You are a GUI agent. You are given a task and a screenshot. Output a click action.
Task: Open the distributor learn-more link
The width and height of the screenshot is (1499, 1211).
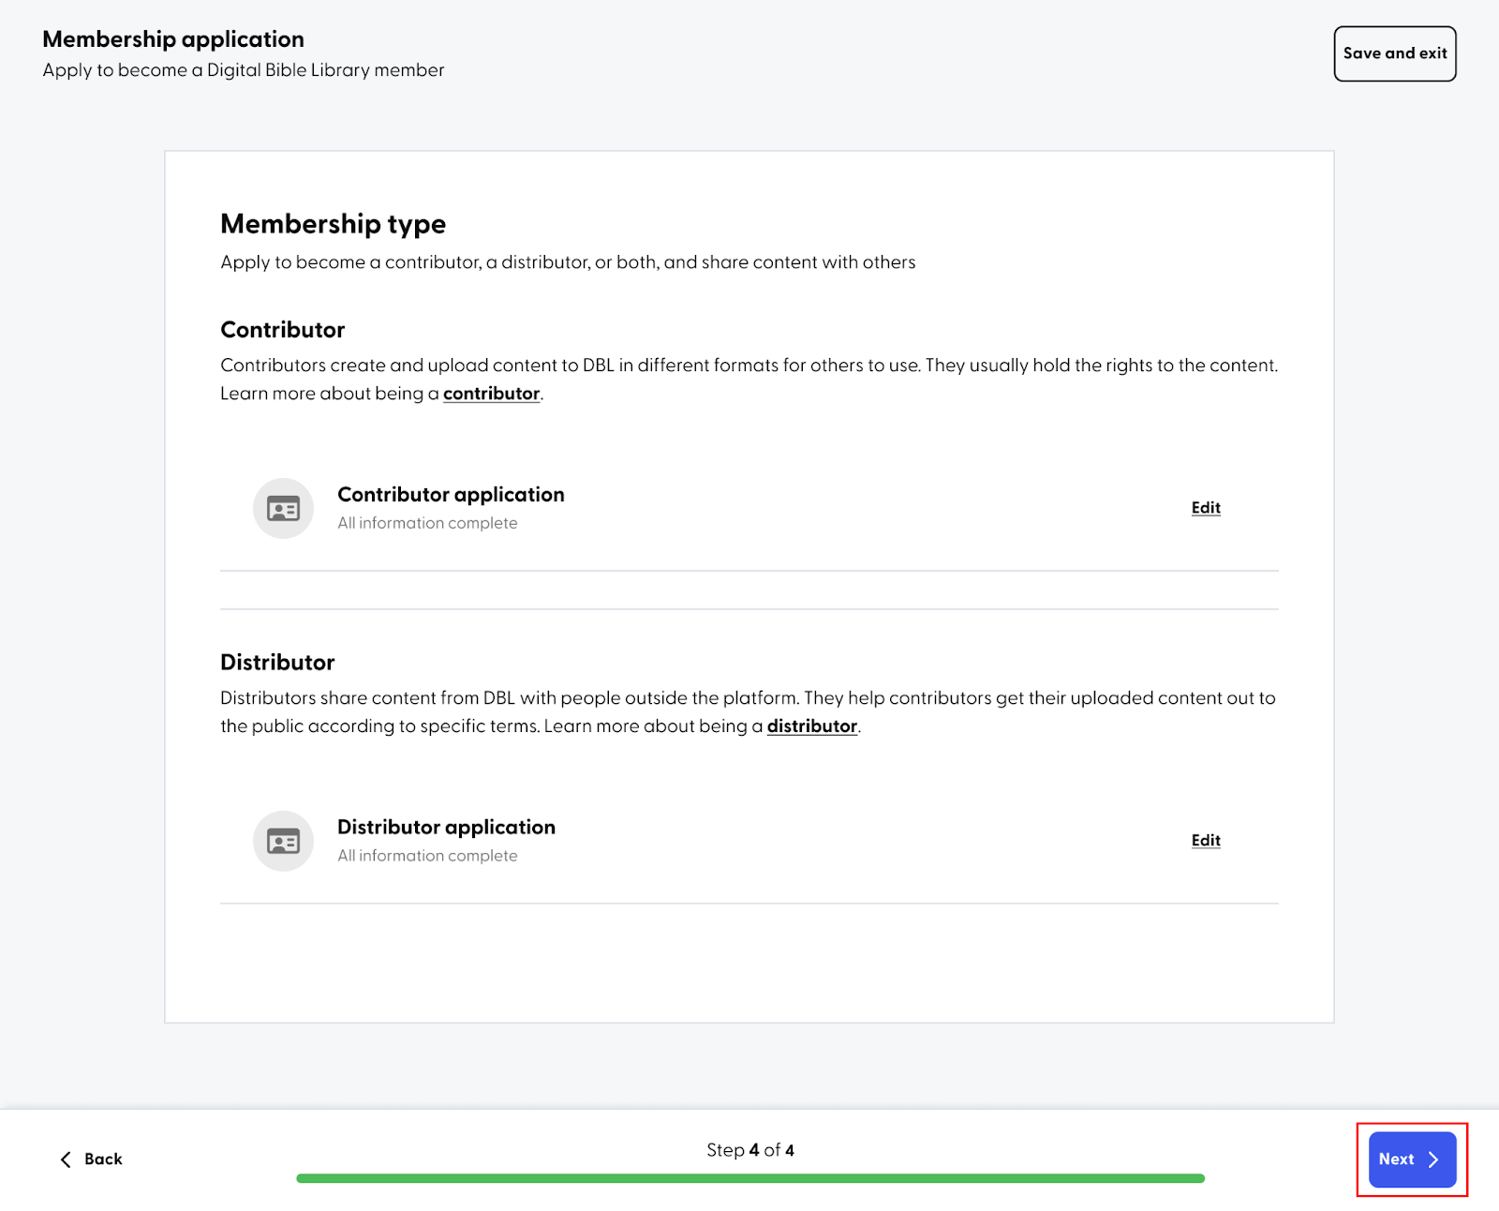[x=812, y=726]
